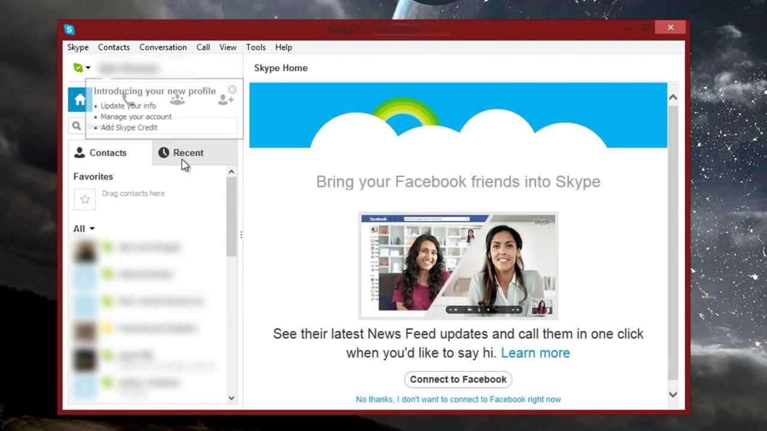The width and height of the screenshot is (767, 431).
Task: Click the Favorites star placeholder box
Action: pyautogui.click(x=84, y=199)
